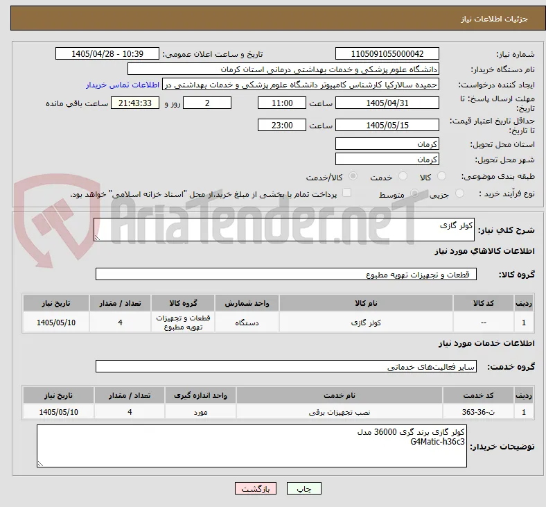546x507 pixels.
Task: Click the goods table تاریخ نیاز header
Action: tap(56, 303)
